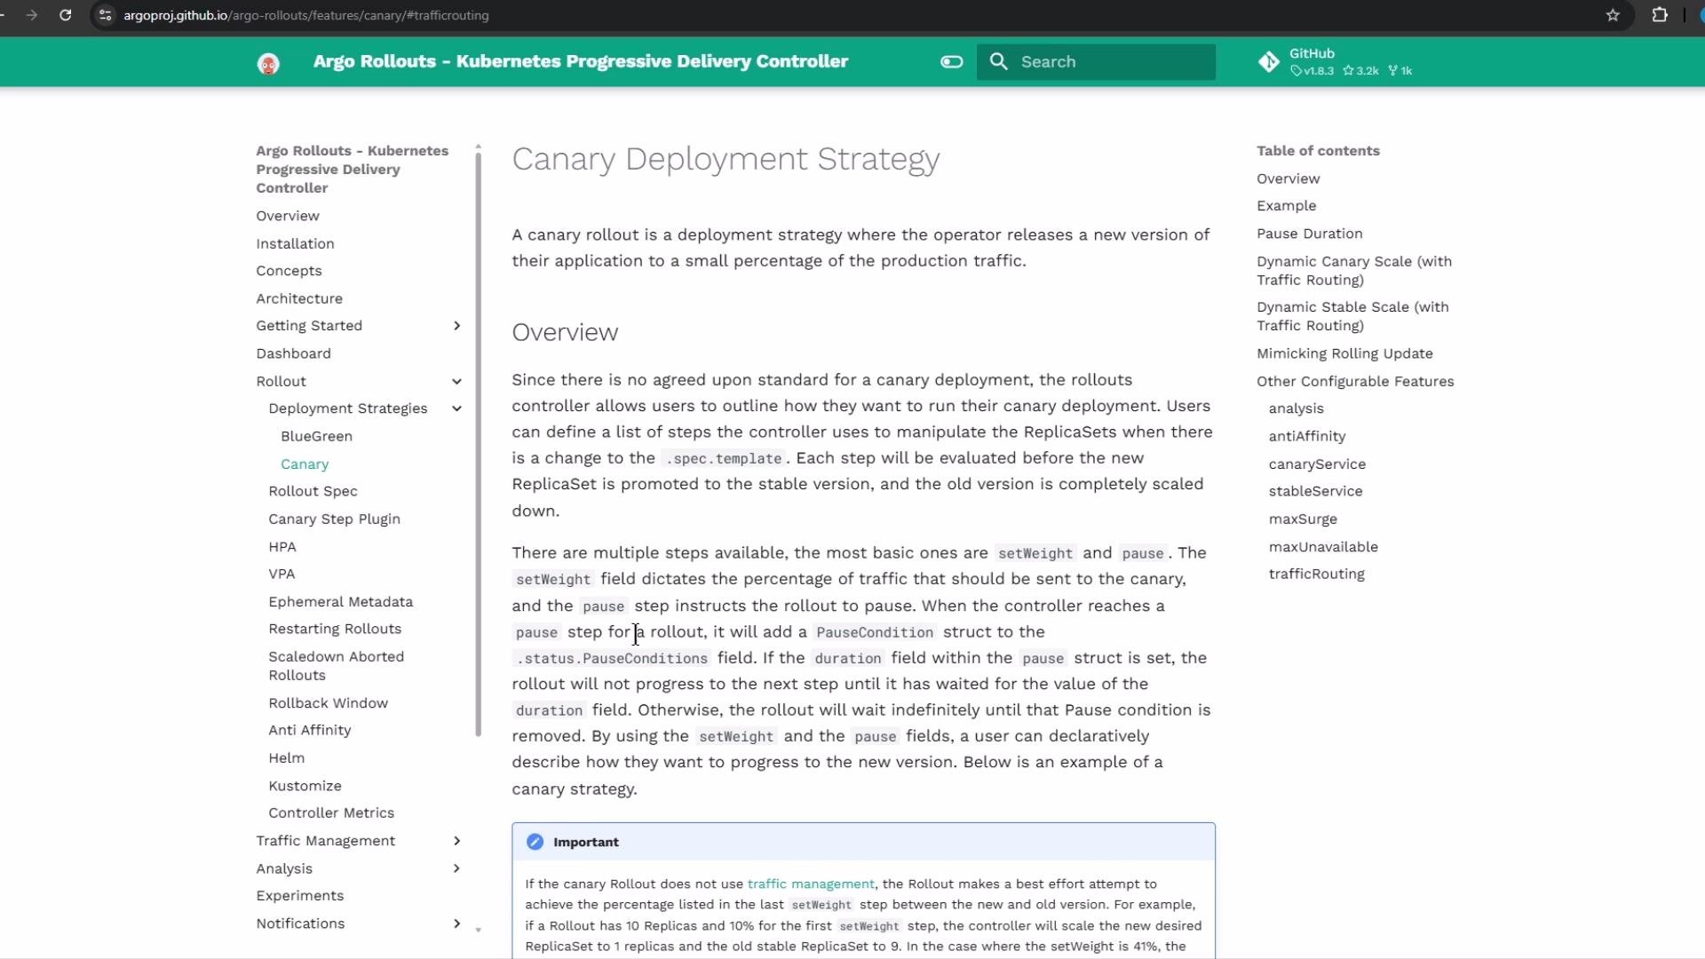Jump to Example in table of contents

(1286, 206)
